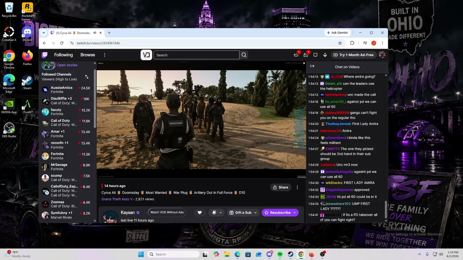Open Chrome extensions puzzle icon
Viewport: 463px width, 260px height.
pyautogui.click(x=352, y=43)
